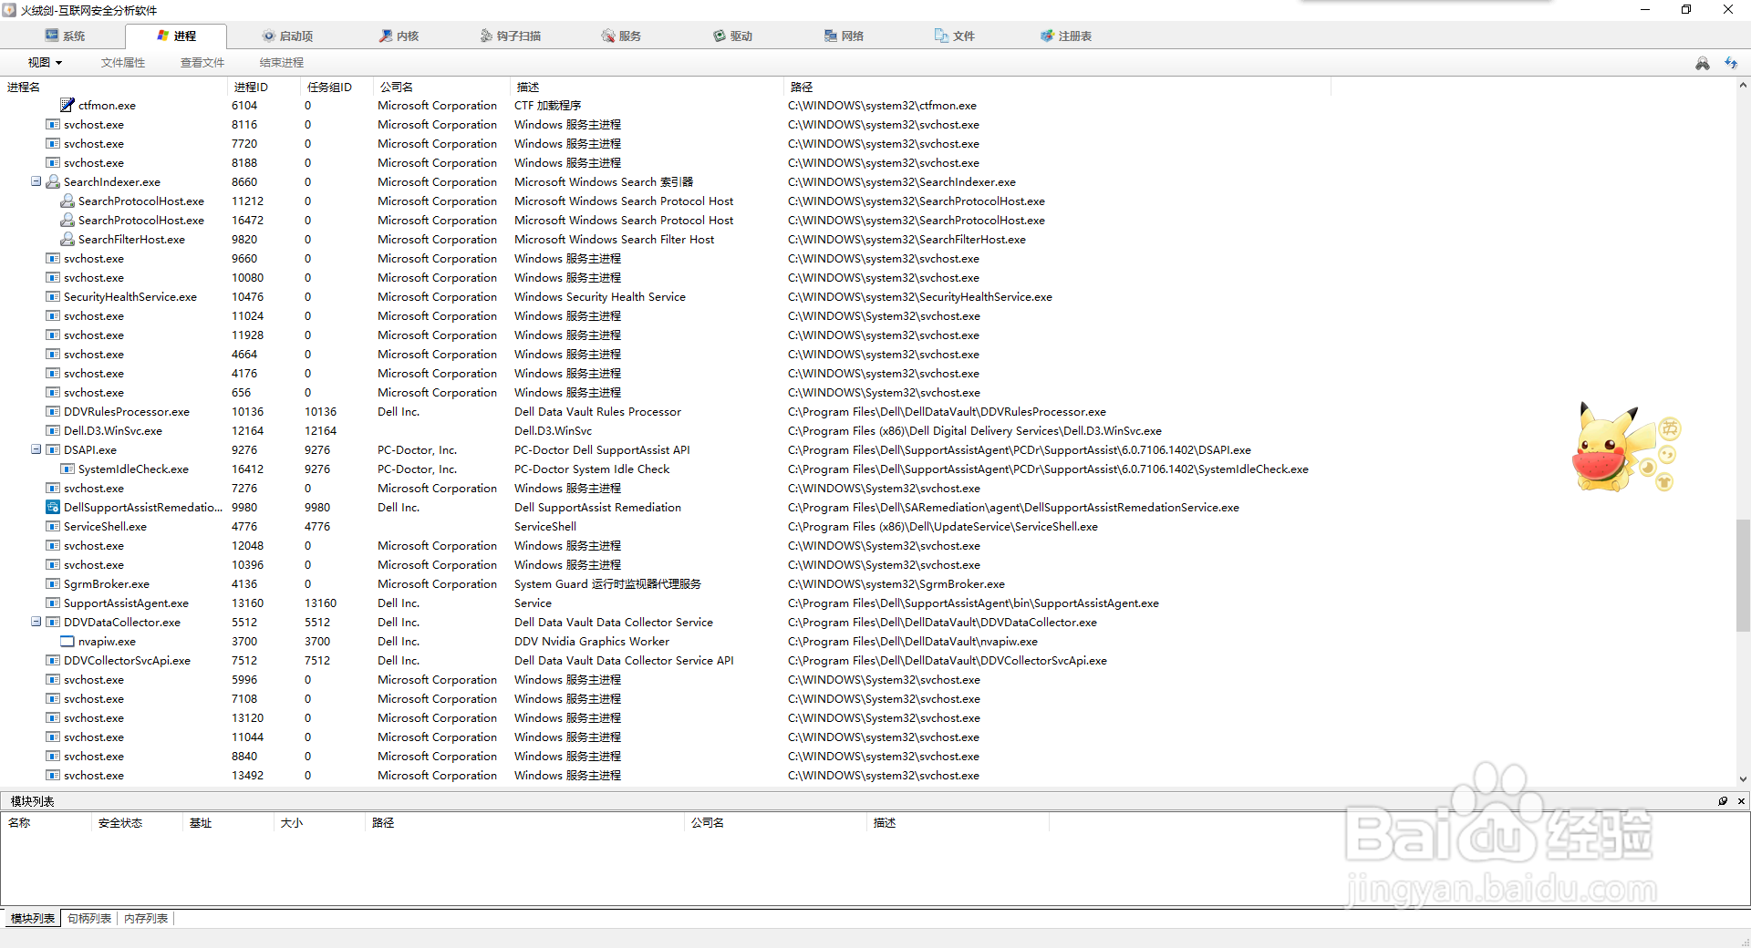Click the 结束进程 toolbar button
The width and height of the screenshot is (1751, 948).
(x=282, y=62)
